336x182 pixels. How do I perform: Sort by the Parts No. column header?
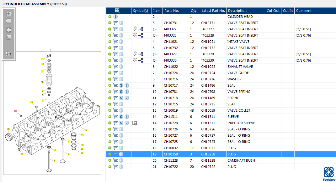[171, 11]
